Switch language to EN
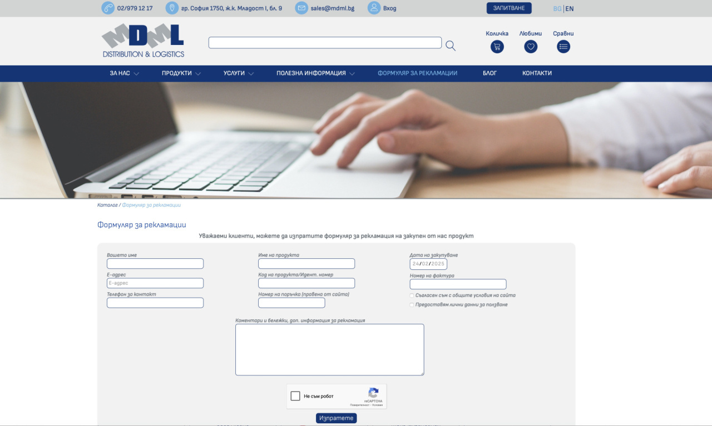 tap(570, 9)
